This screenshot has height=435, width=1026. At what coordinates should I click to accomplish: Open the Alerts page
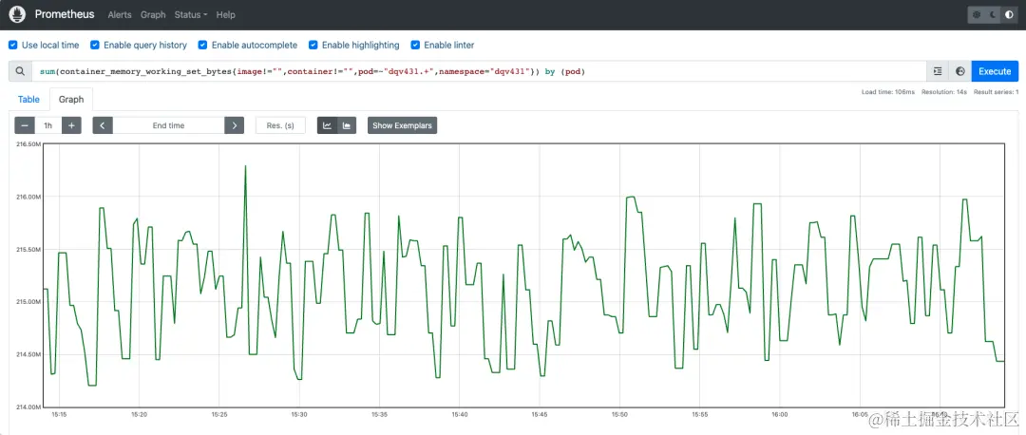click(120, 14)
